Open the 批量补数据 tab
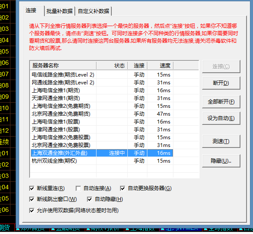Viewport: 253px width, 234px height. click(60, 11)
